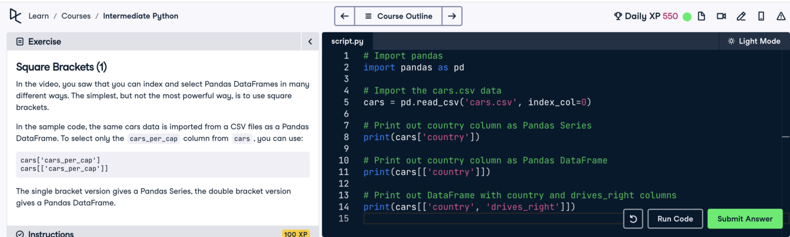Toggle Light Mode for the editor
790x237 pixels.
click(754, 41)
